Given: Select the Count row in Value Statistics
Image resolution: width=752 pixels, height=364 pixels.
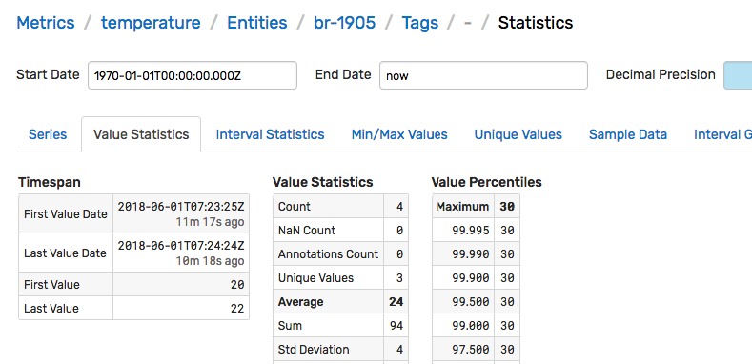Looking at the screenshot, I should (x=340, y=207).
